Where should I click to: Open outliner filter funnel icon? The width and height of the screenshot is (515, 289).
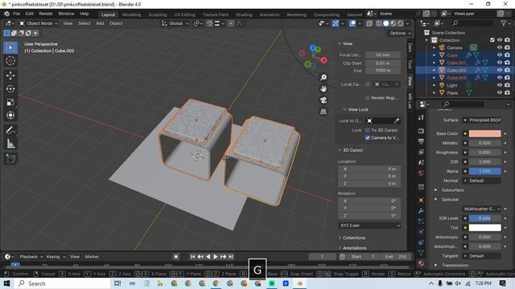[x=504, y=23]
